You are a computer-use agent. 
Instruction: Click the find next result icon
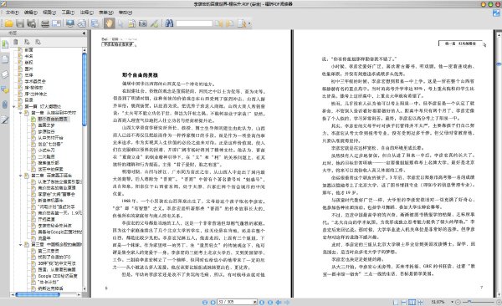[x=230, y=23]
